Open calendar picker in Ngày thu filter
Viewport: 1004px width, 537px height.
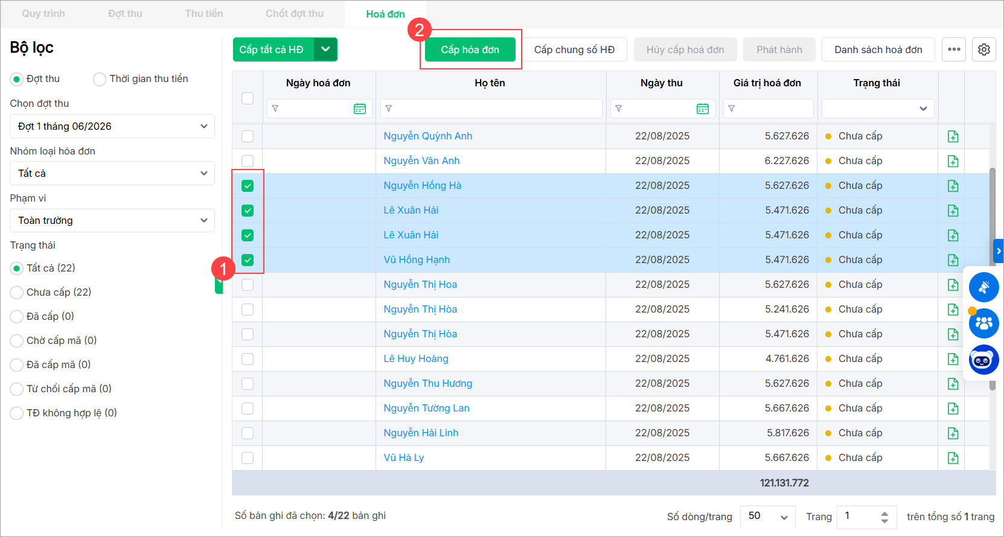(703, 109)
